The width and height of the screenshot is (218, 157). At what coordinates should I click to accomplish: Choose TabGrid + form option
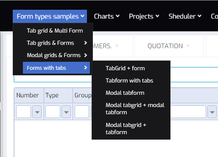click(x=125, y=68)
